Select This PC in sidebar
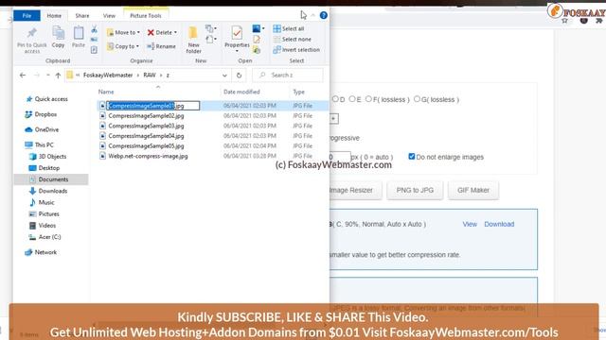Viewport: 606px width, 340px height. point(39,144)
